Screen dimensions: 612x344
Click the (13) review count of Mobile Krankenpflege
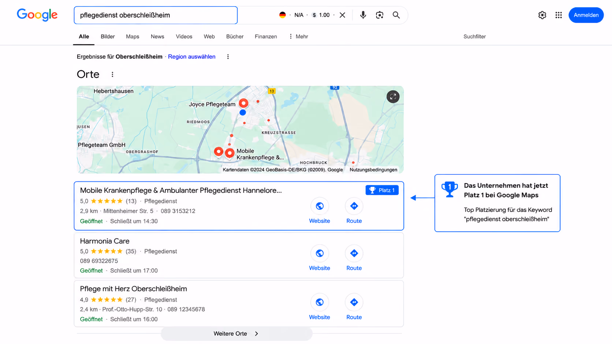click(x=131, y=201)
